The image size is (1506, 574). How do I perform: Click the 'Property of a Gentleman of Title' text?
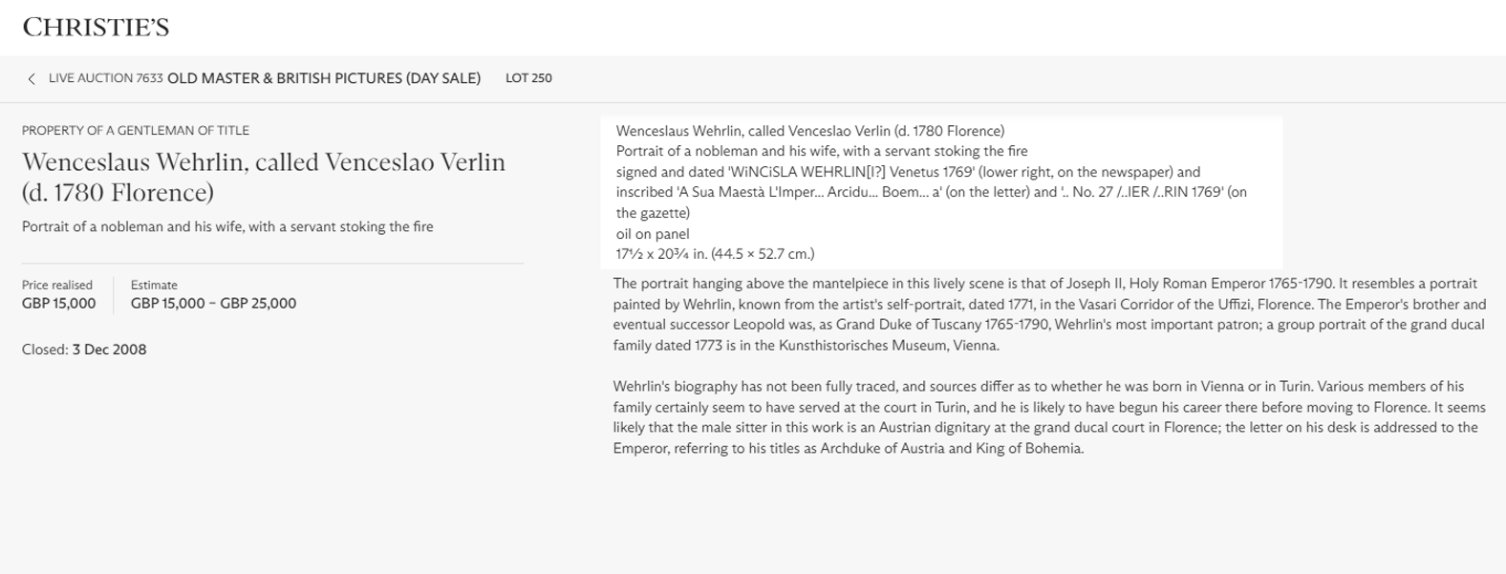[136, 131]
